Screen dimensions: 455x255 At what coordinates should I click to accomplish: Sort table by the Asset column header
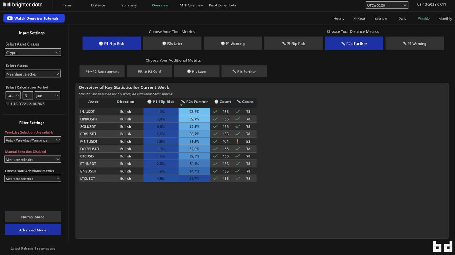93,102
